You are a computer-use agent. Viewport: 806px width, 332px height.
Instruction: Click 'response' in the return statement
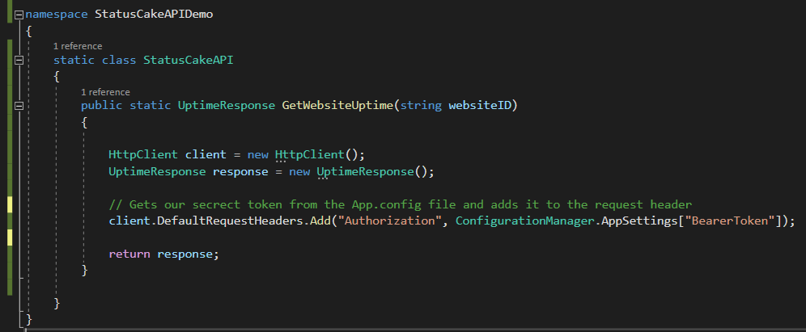(x=185, y=254)
